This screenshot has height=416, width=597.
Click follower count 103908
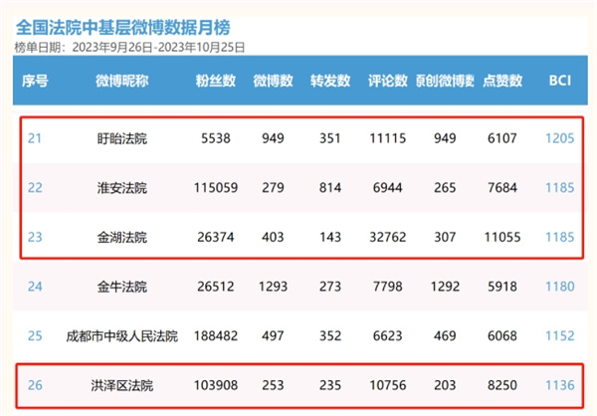216,385
